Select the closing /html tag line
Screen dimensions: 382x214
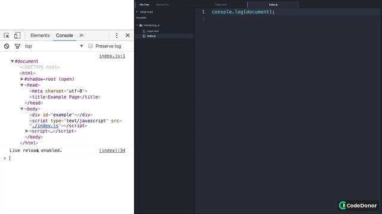point(29,143)
